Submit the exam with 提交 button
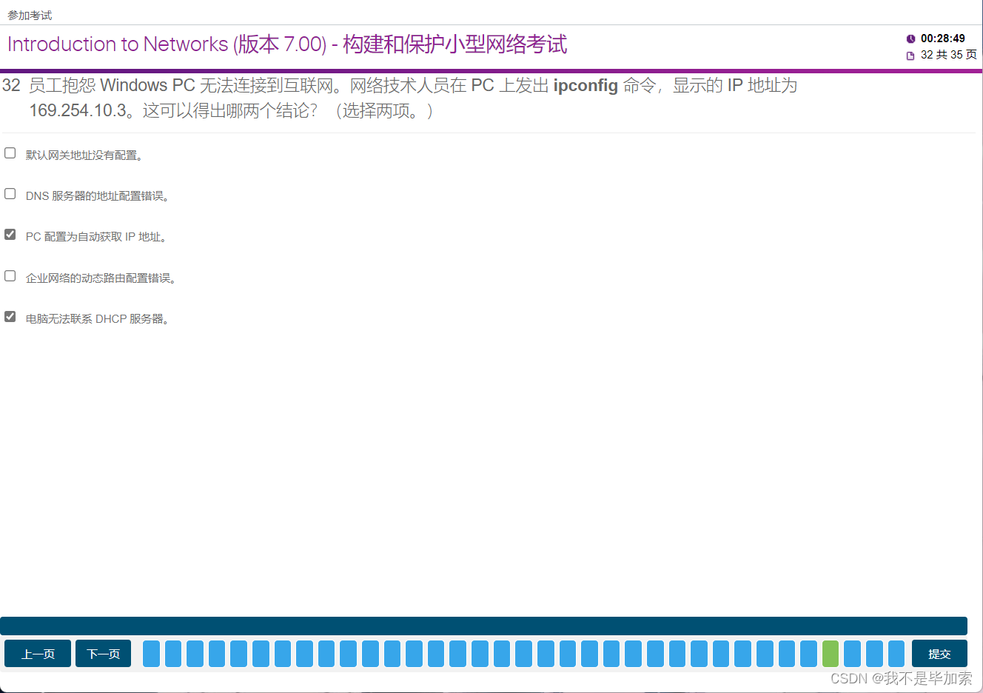 coord(939,654)
